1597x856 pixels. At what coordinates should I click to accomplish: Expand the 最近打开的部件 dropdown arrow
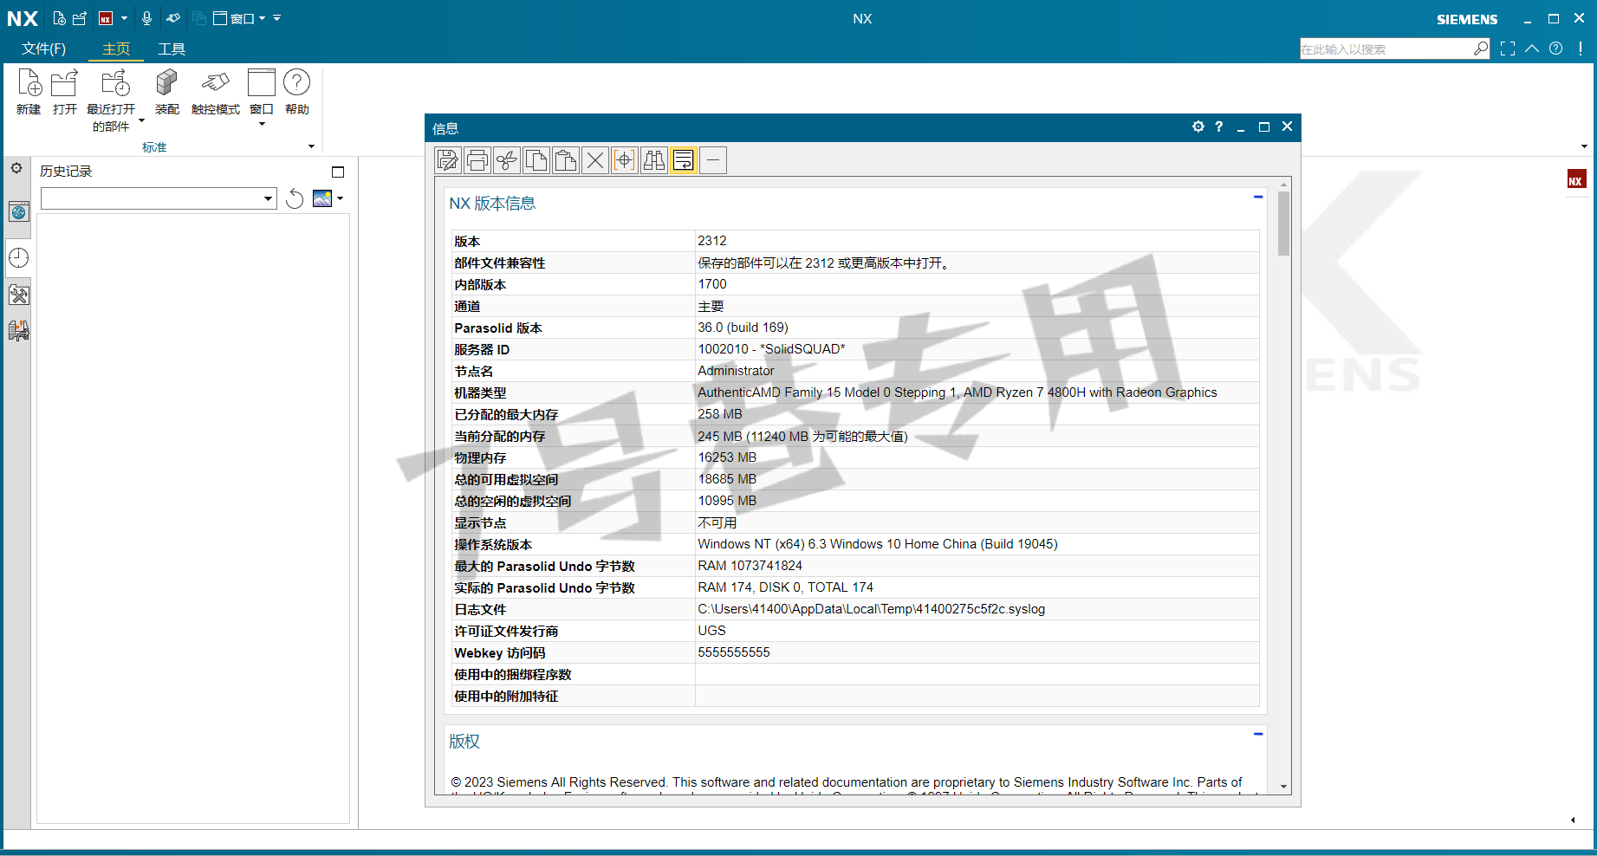coord(141,121)
